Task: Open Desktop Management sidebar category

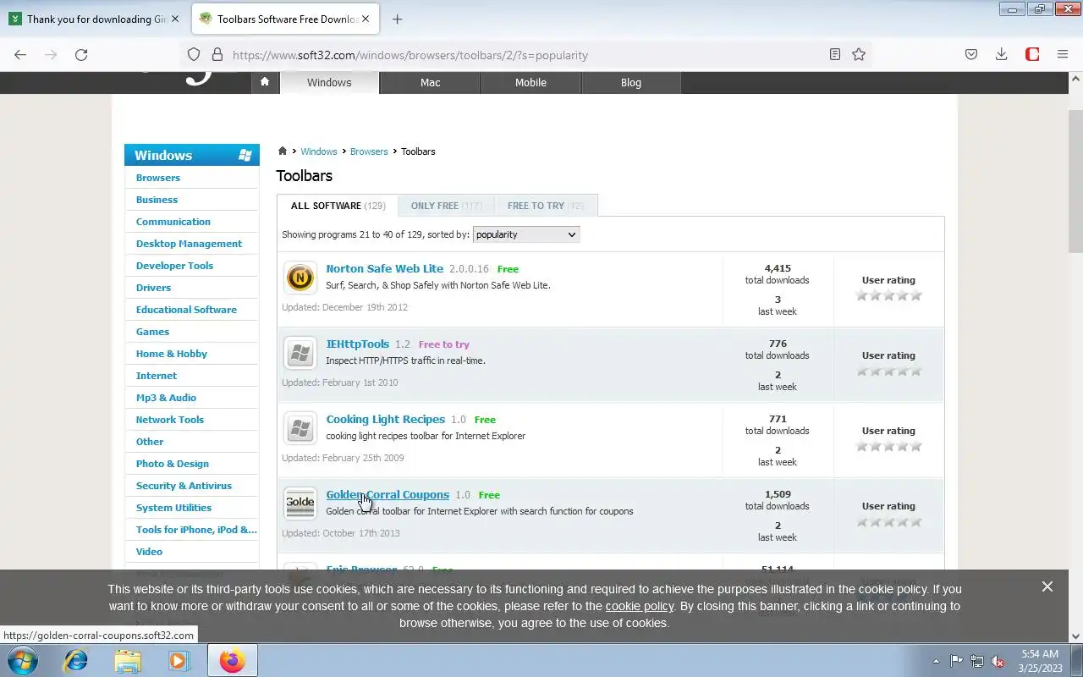Action: pyautogui.click(x=189, y=244)
